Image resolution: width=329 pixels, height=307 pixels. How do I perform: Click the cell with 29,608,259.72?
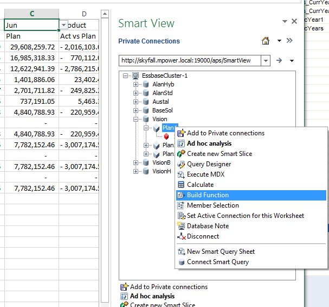31,47
